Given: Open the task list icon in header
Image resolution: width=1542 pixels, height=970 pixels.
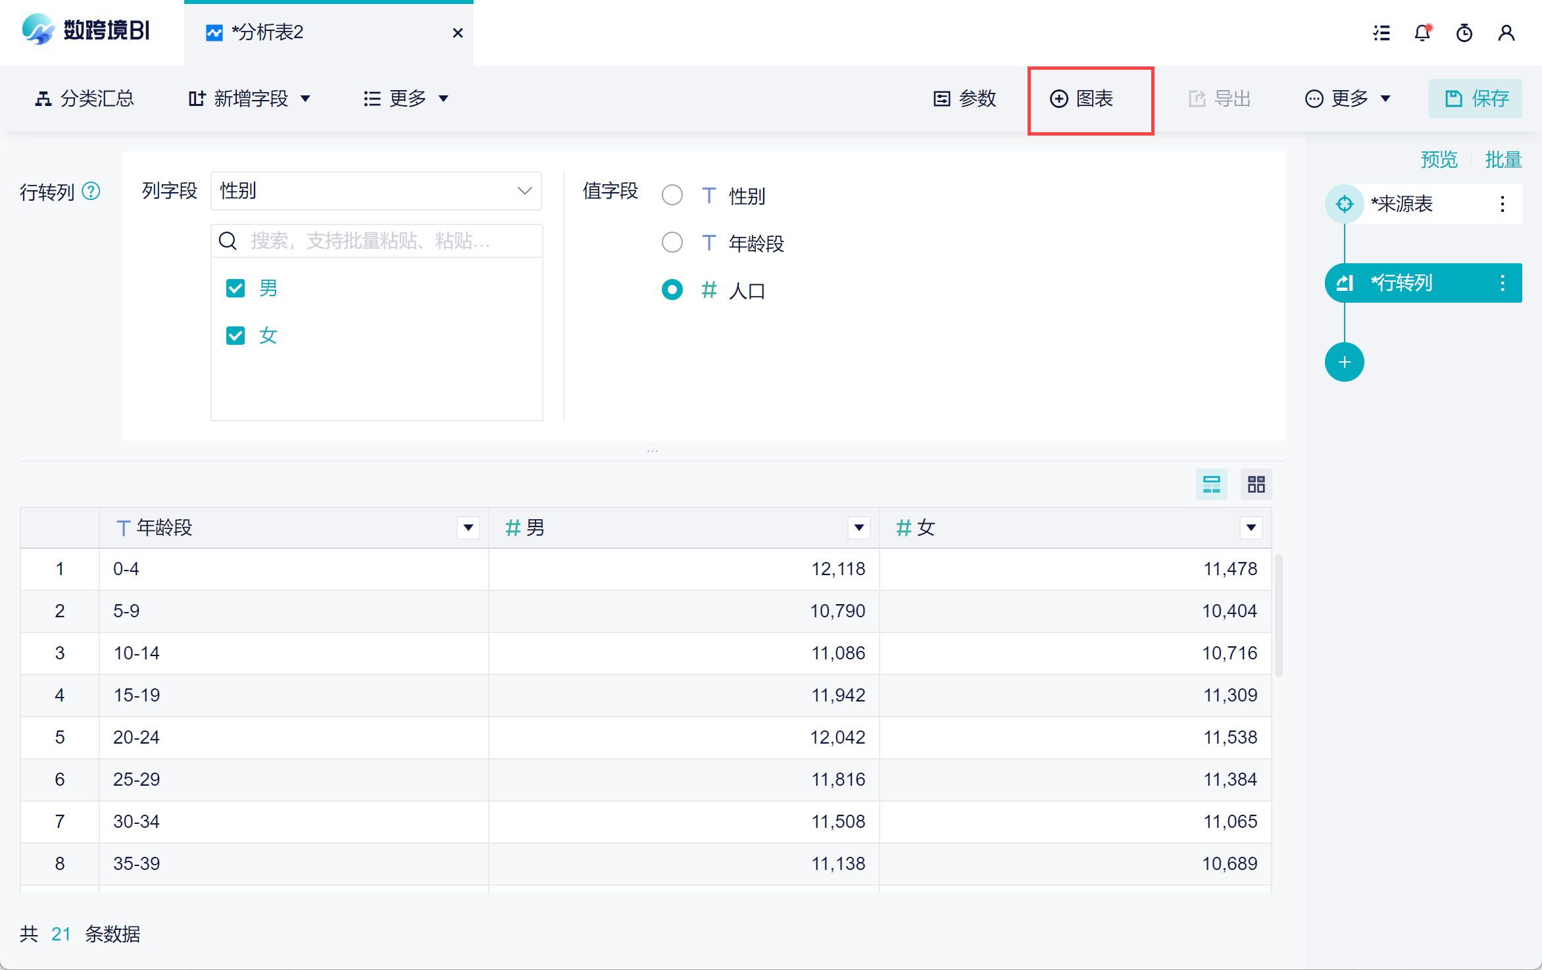Looking at the screenshot, I should pyautogui.click(x=1381, y=33).
